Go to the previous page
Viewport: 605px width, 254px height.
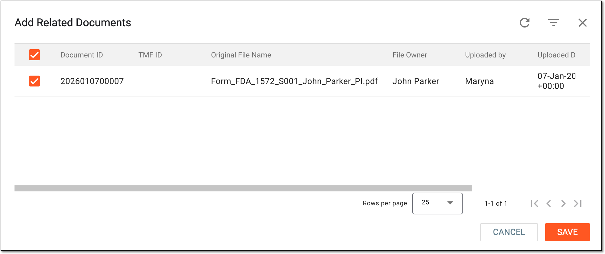click(549, 204)
